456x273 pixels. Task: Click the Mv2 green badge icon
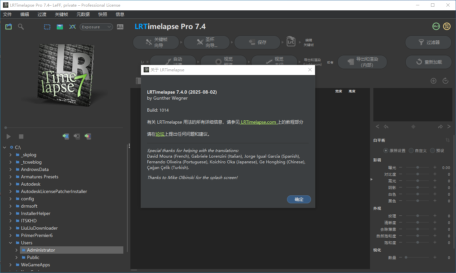436,26
